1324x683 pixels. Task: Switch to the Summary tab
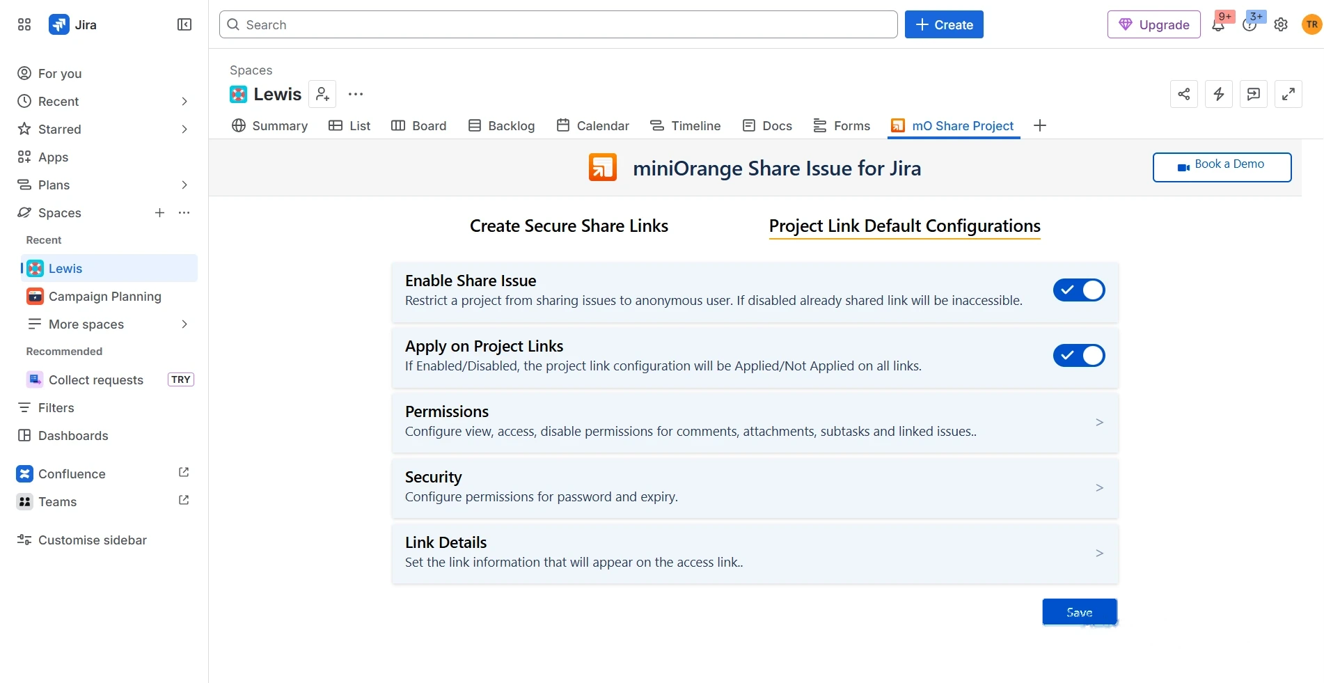click(270, 125)
